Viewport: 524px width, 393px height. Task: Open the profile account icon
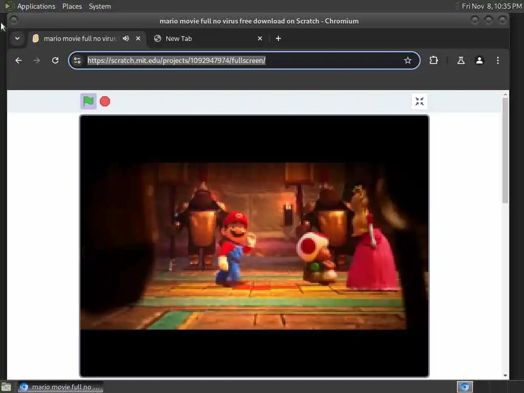coord(479,60)
